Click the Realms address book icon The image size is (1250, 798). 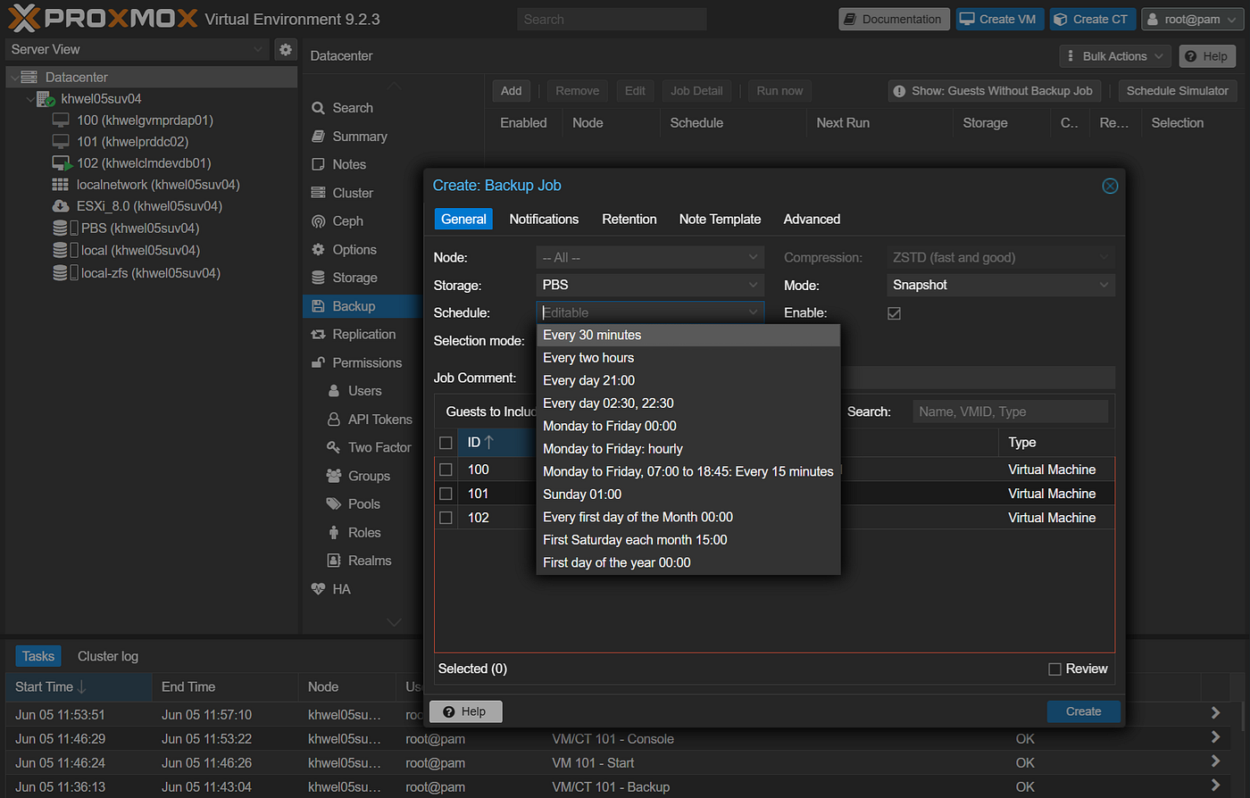click(x=334, y=561)
